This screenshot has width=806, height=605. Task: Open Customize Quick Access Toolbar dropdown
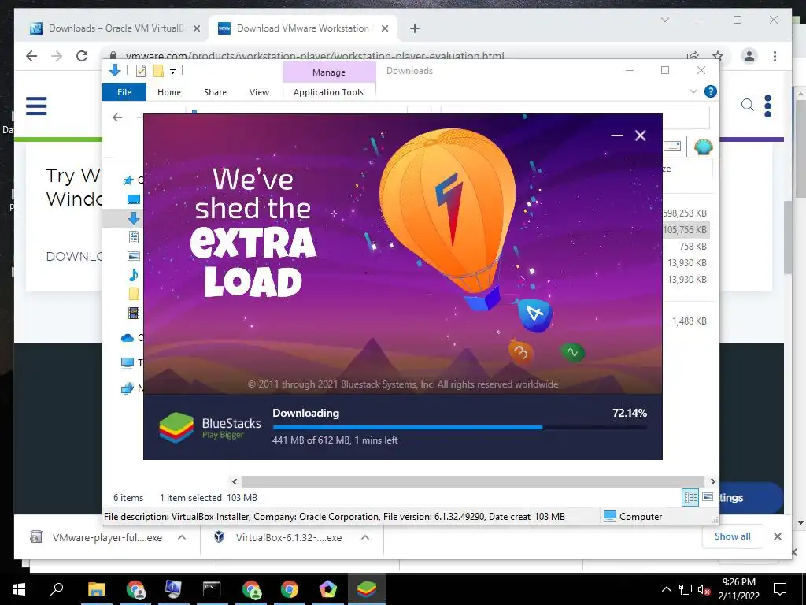coord(172,72)
